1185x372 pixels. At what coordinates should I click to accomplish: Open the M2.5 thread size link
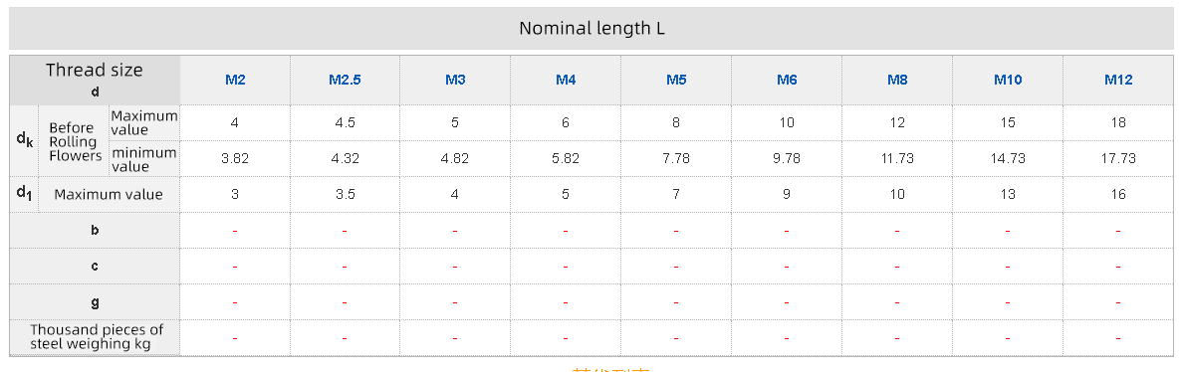click(x=345, y=80)
